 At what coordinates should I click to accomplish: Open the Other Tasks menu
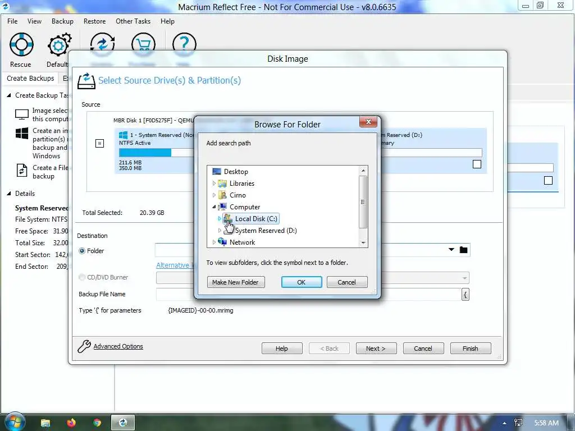click(x=133, y=21)
